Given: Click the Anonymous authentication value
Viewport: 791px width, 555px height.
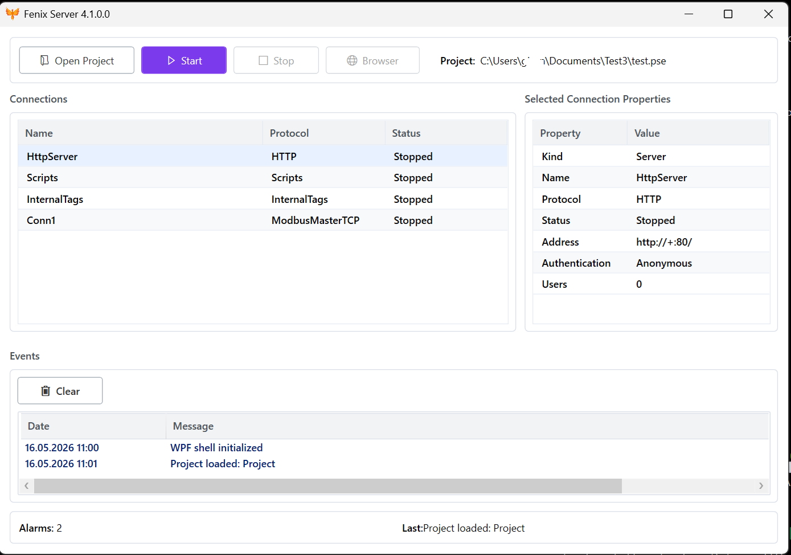Looking at the screenshot, I should 664,263.
